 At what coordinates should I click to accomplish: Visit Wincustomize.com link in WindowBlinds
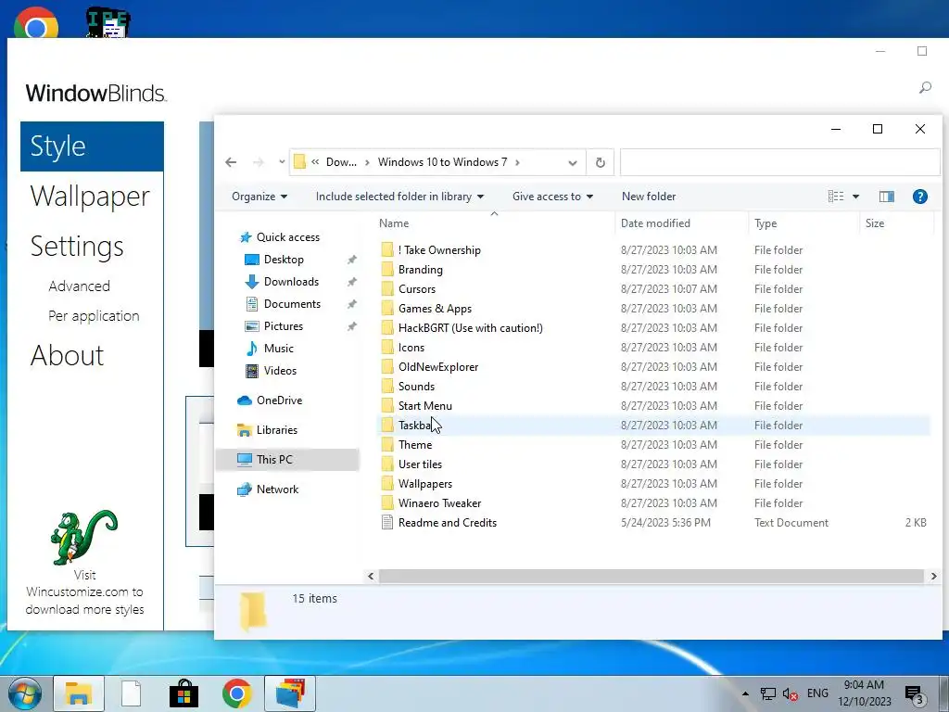84,592
